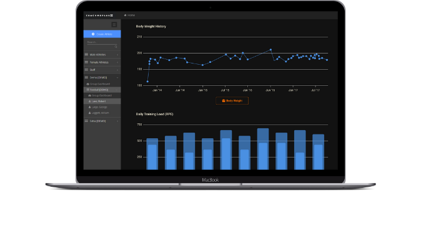Select athlete Largo, George
Screen dimensions: 421x249
(x=100, y=107)
